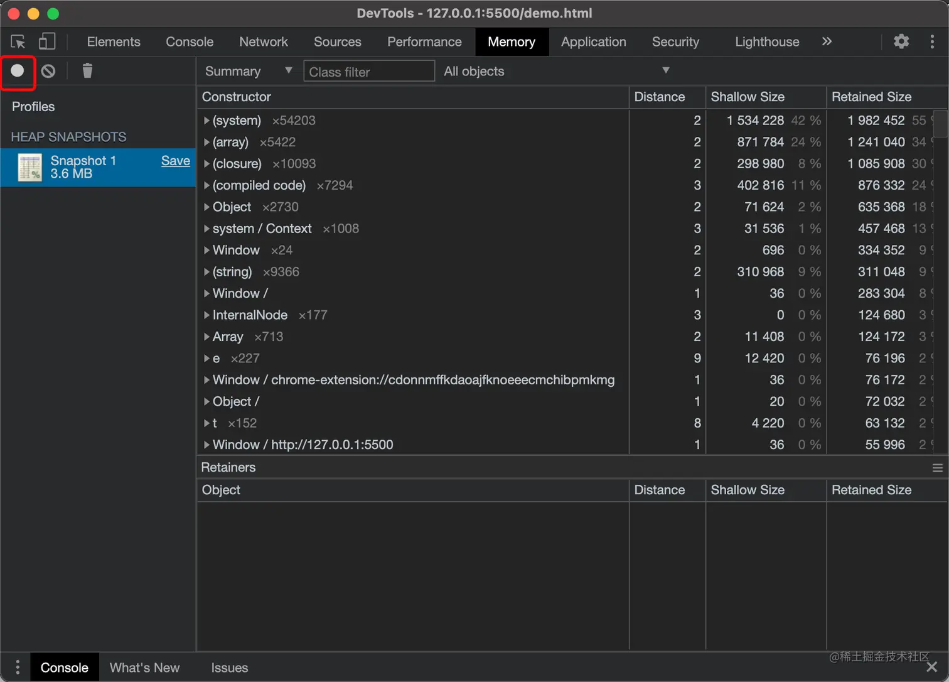Click the collect garbage trash icon
The height and width of the screenshot is (682, 949).
pos(87,71)
